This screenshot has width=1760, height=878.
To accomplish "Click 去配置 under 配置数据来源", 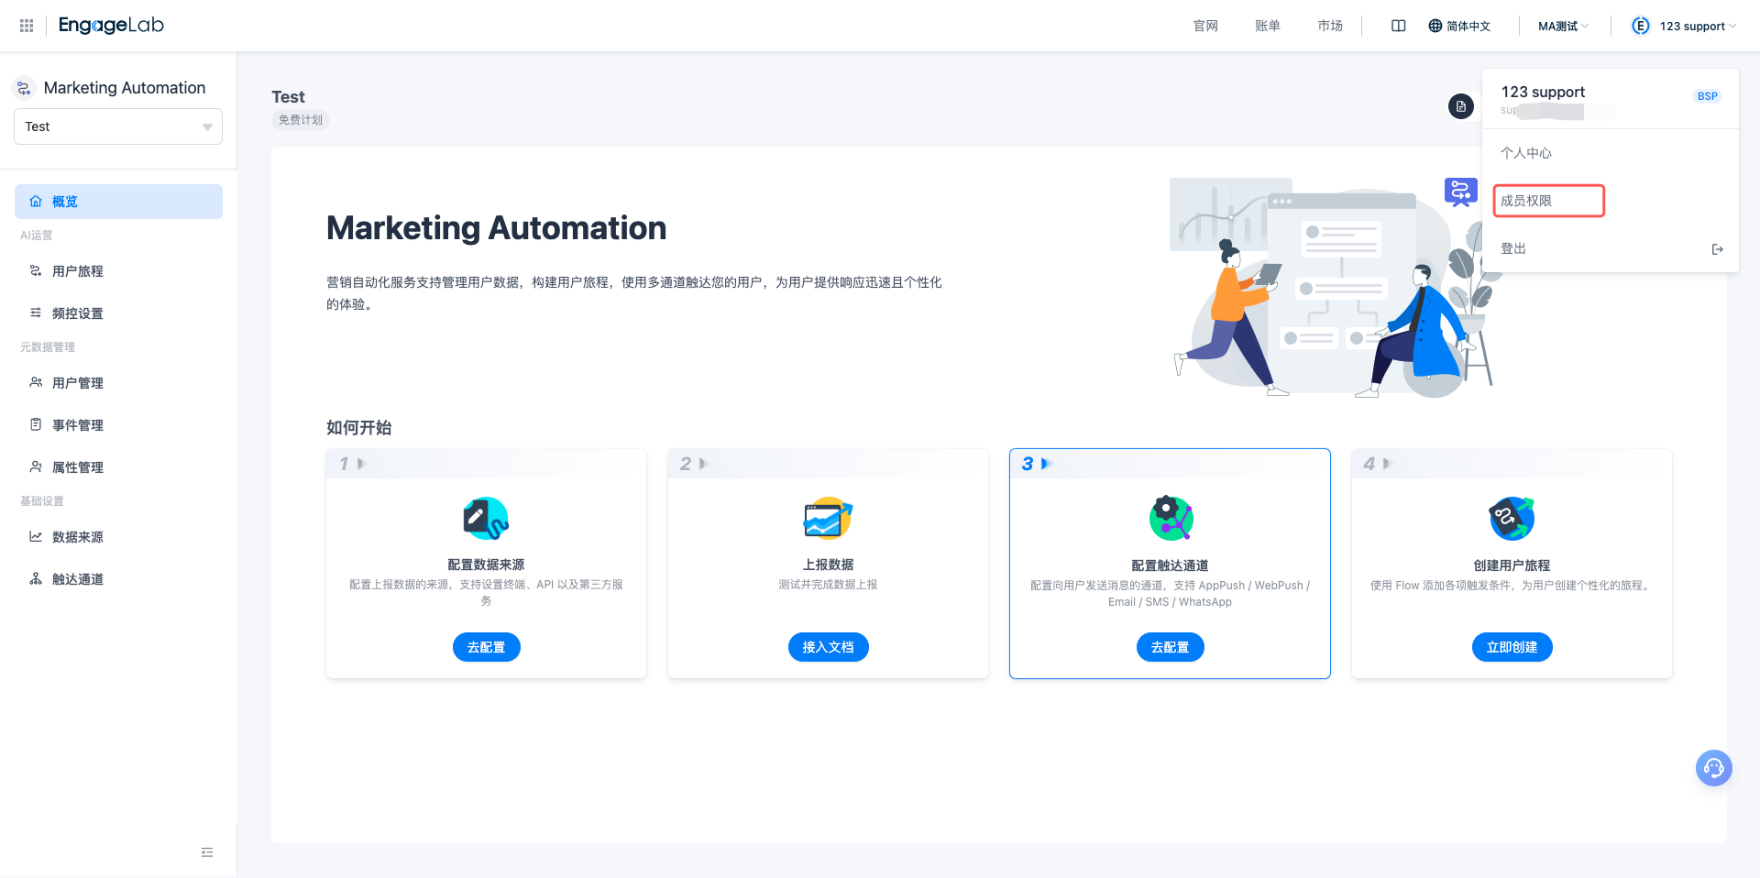I will (x=487, y=647).
